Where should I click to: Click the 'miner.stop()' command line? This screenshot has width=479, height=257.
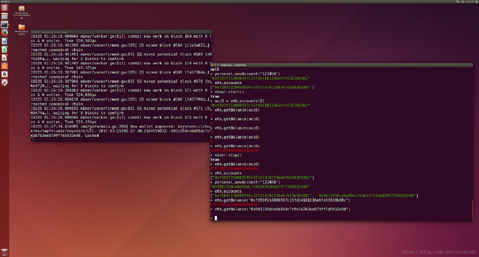point(226,155)
